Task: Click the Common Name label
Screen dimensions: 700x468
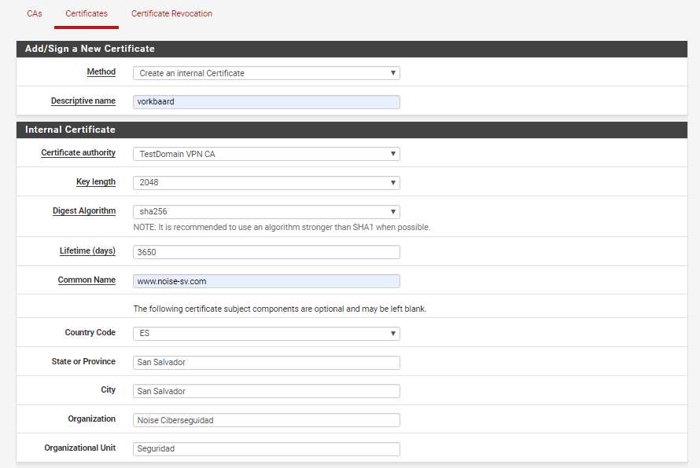Action: 87,280
